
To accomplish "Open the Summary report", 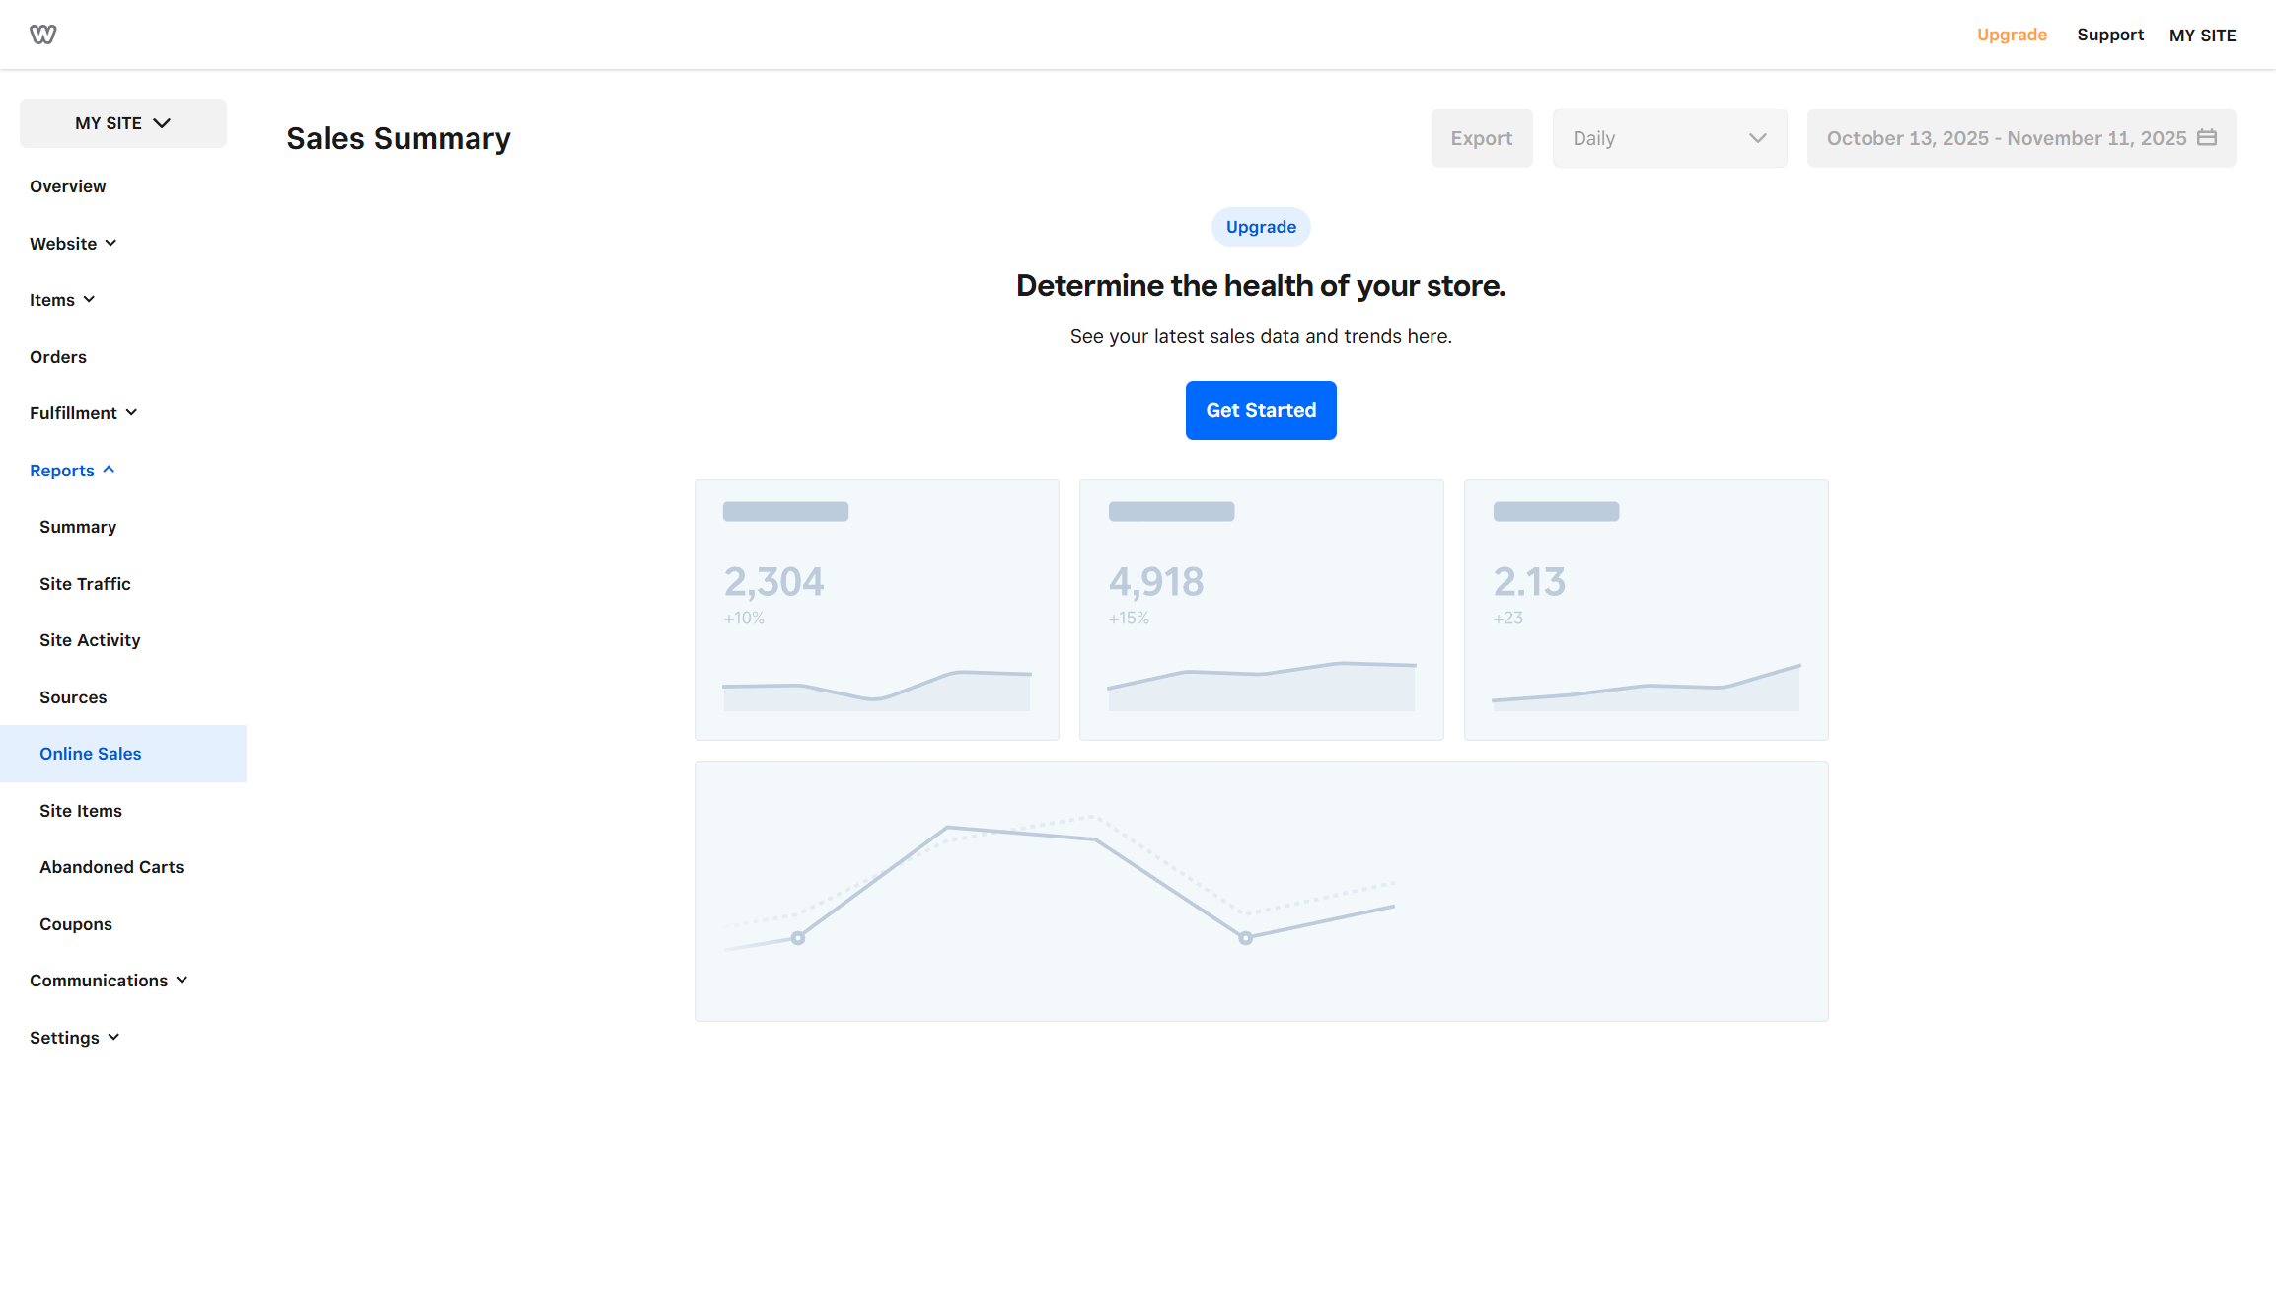I will click(x=77, y=526).
